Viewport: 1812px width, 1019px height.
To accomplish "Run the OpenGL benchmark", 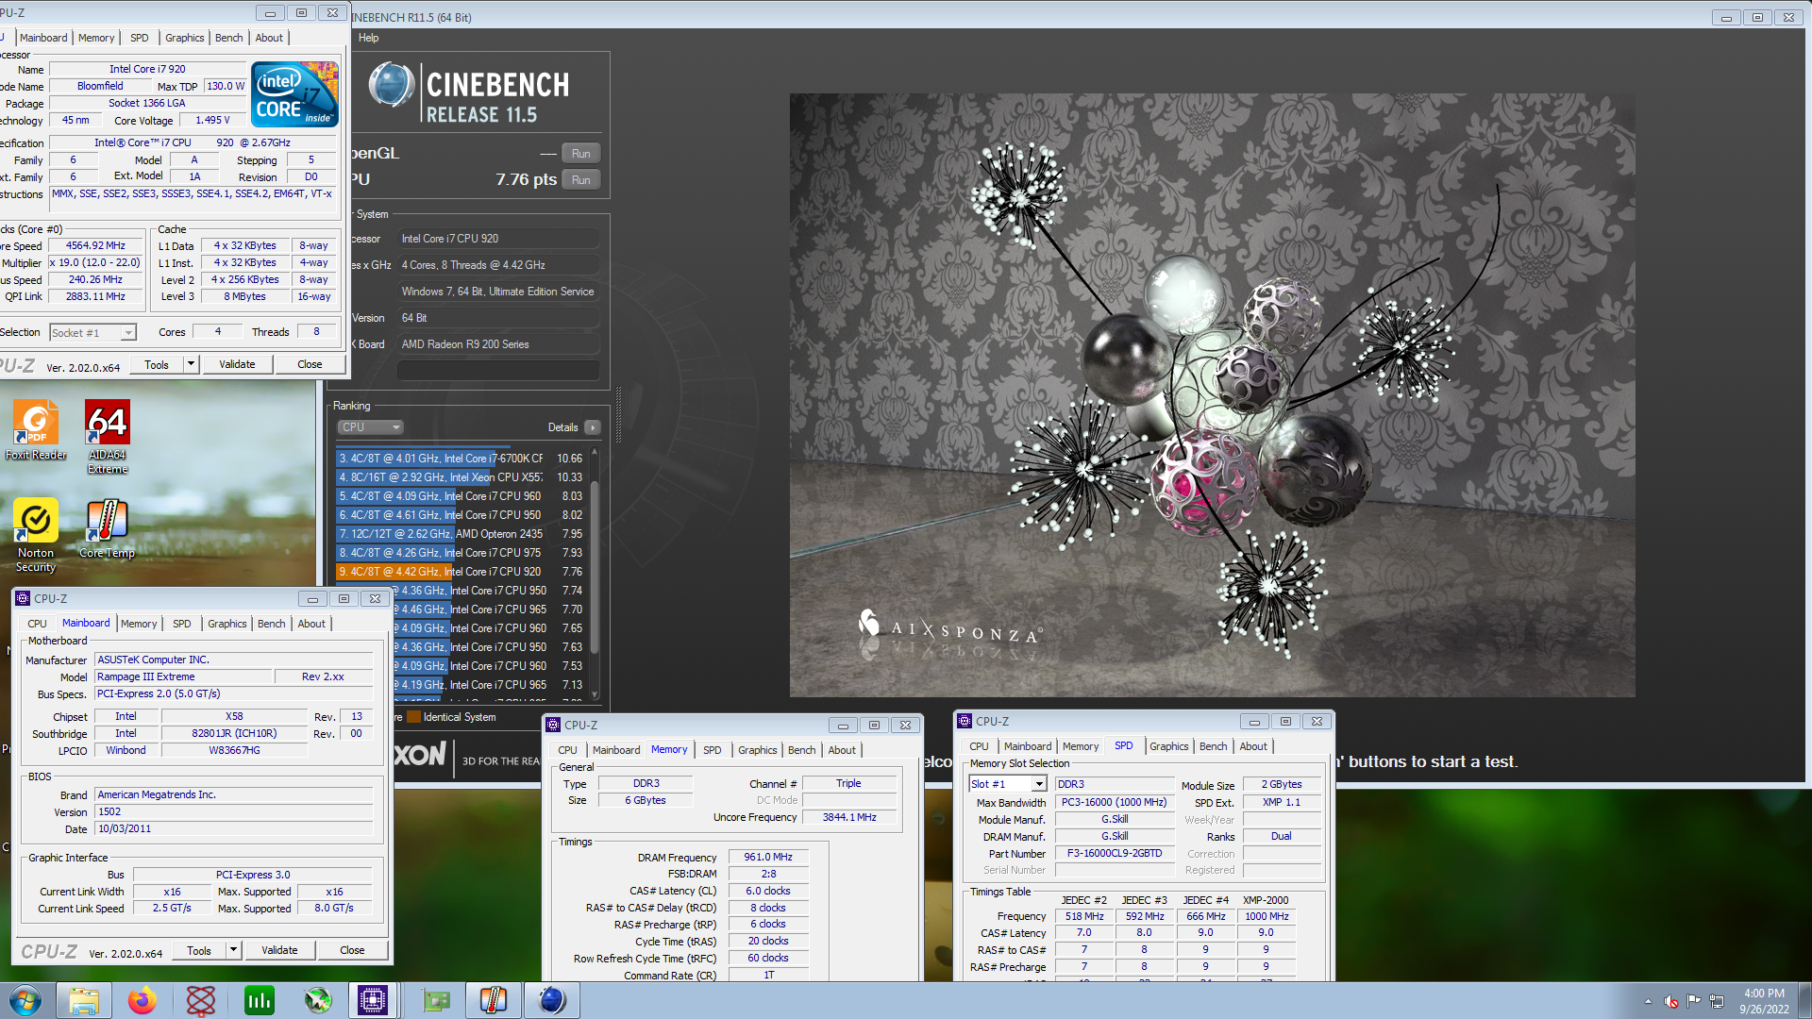I will click(x=581, y=154).
